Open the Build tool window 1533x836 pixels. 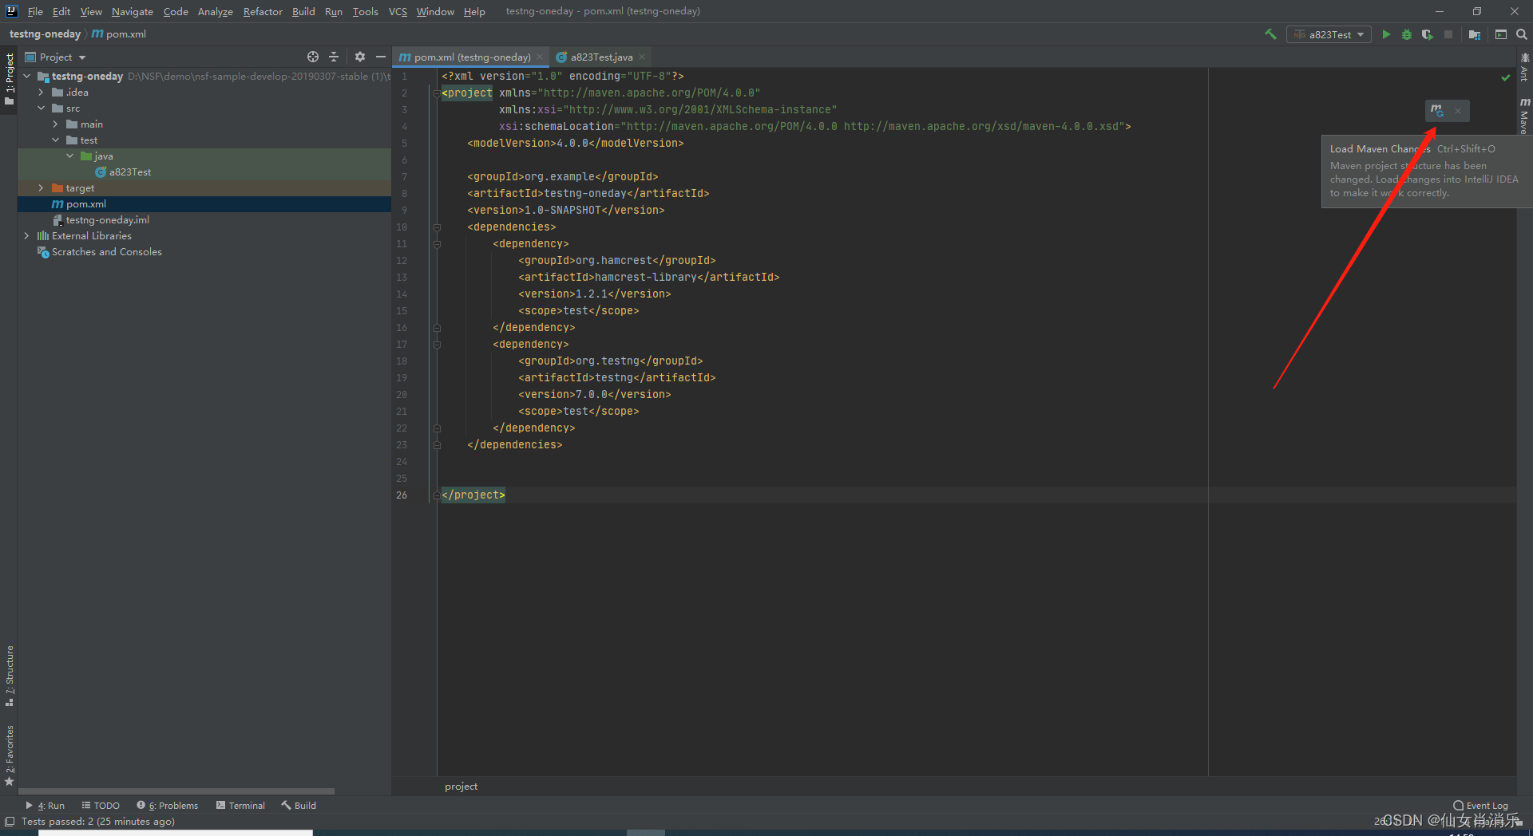click(x=299, y=806)
